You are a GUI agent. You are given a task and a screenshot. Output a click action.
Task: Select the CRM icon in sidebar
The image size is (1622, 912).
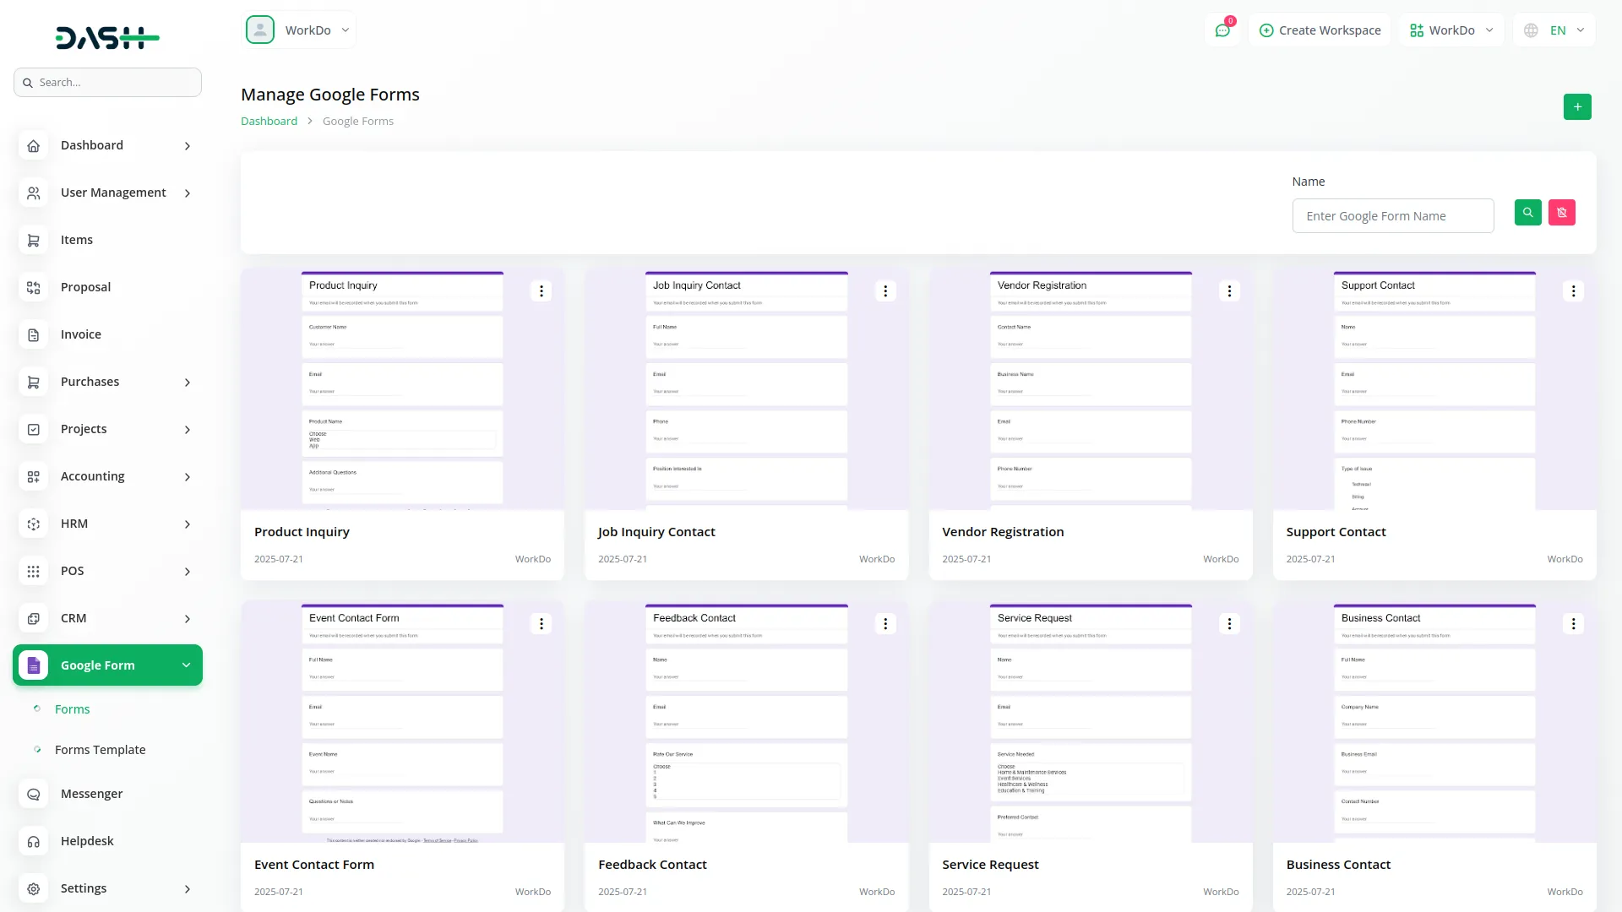point(34,618)
